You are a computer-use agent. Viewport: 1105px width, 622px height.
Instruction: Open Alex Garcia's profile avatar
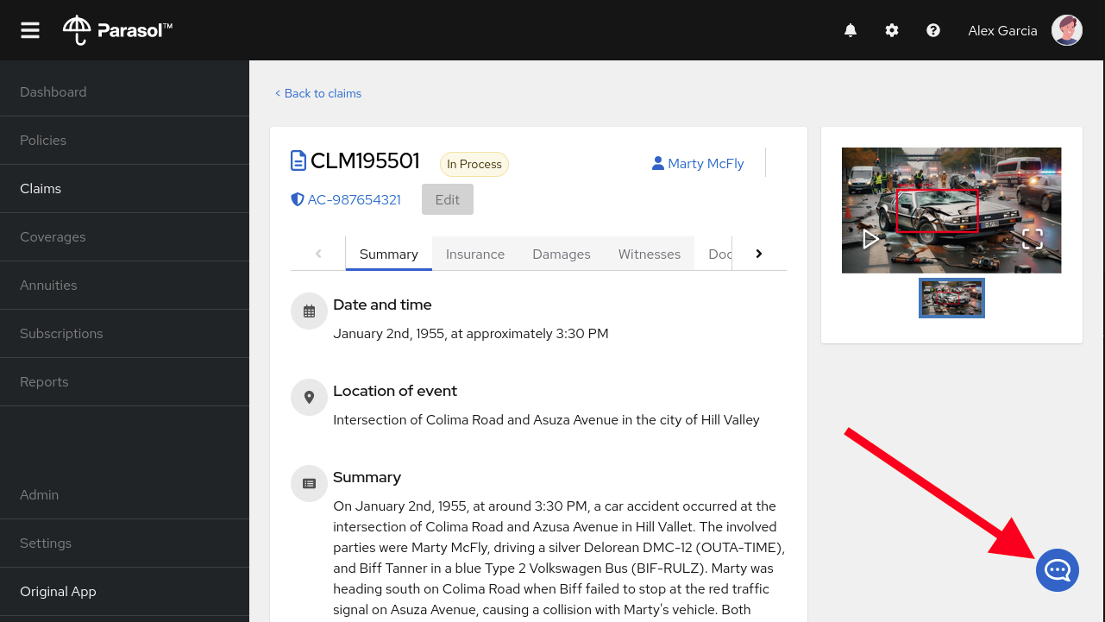[x=1067, y=30]
